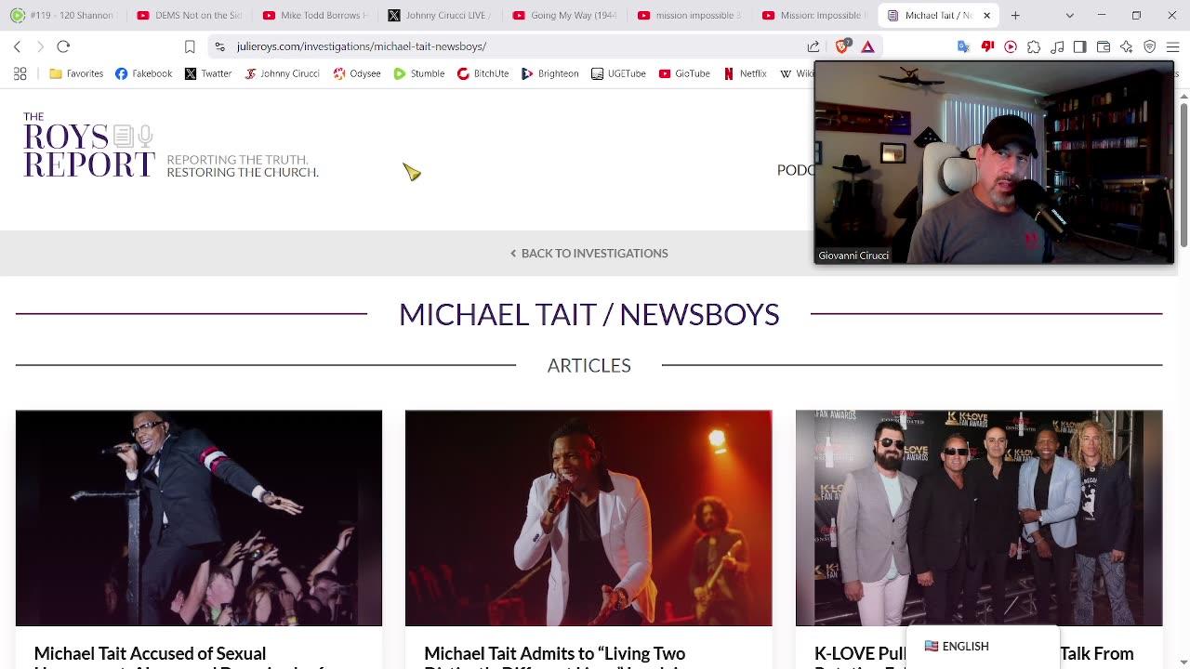This screenshot has width=1190, height=669.
Task: Open the GioTube bookmark
Action: [x=684, y=73]
